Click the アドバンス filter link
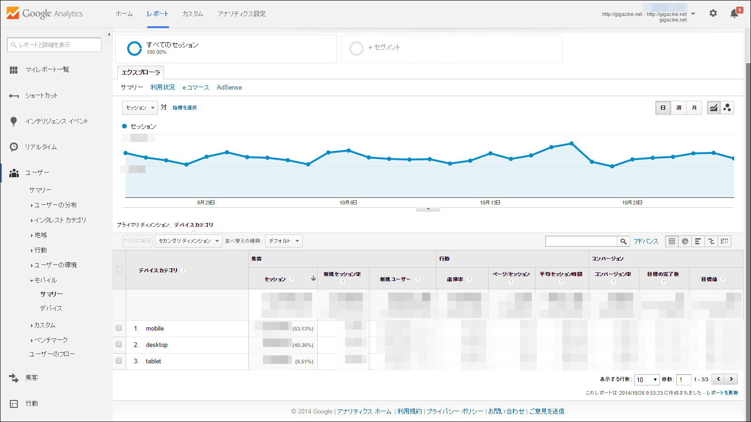The image size is (751, 422). click(x=646, y=241)
